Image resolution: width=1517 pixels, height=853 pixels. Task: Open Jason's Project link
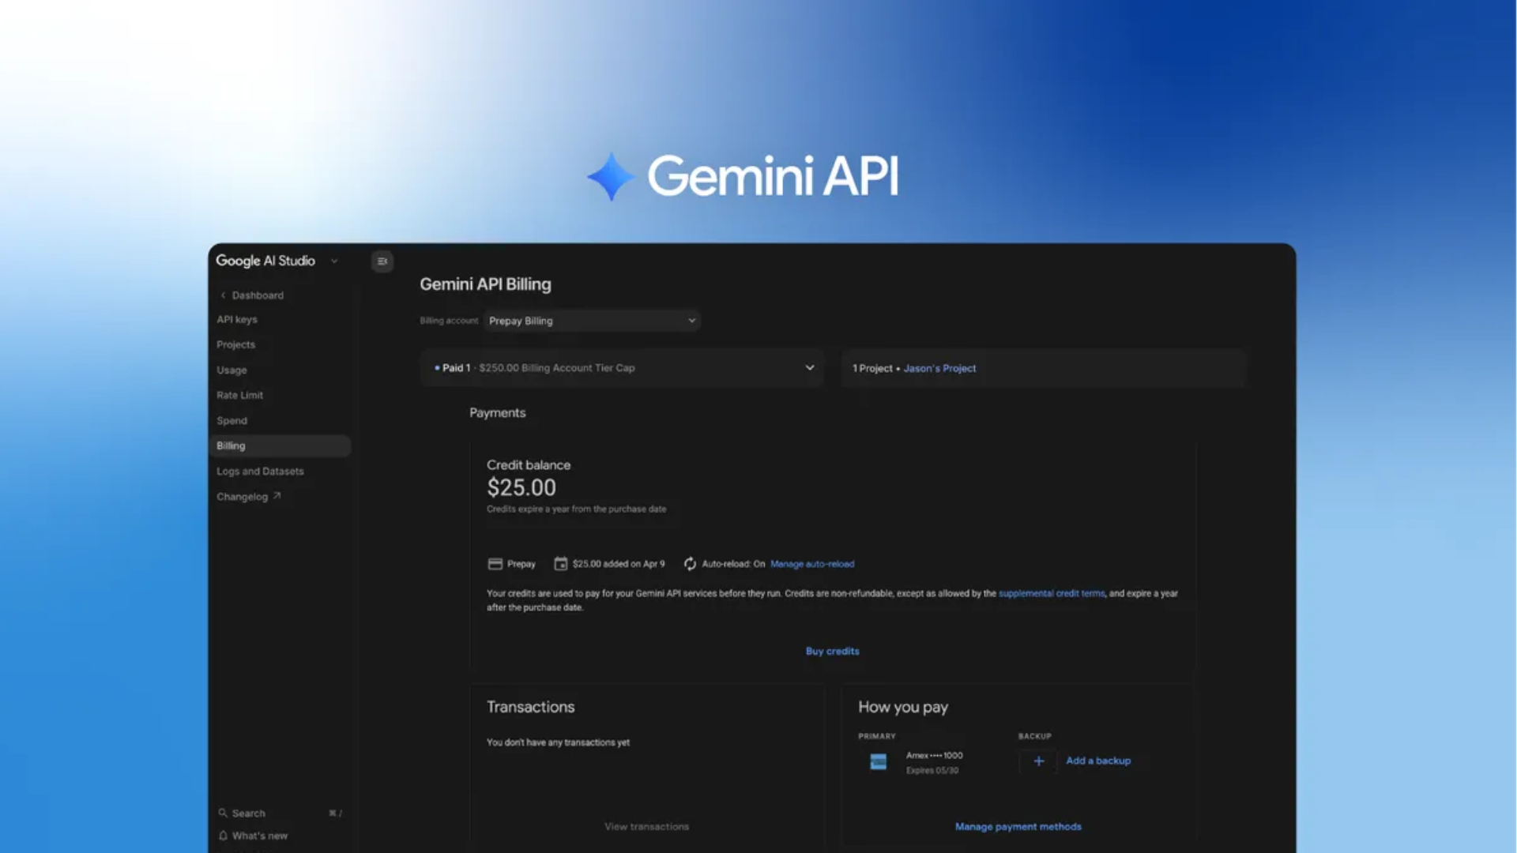click(x=939, y=369)
